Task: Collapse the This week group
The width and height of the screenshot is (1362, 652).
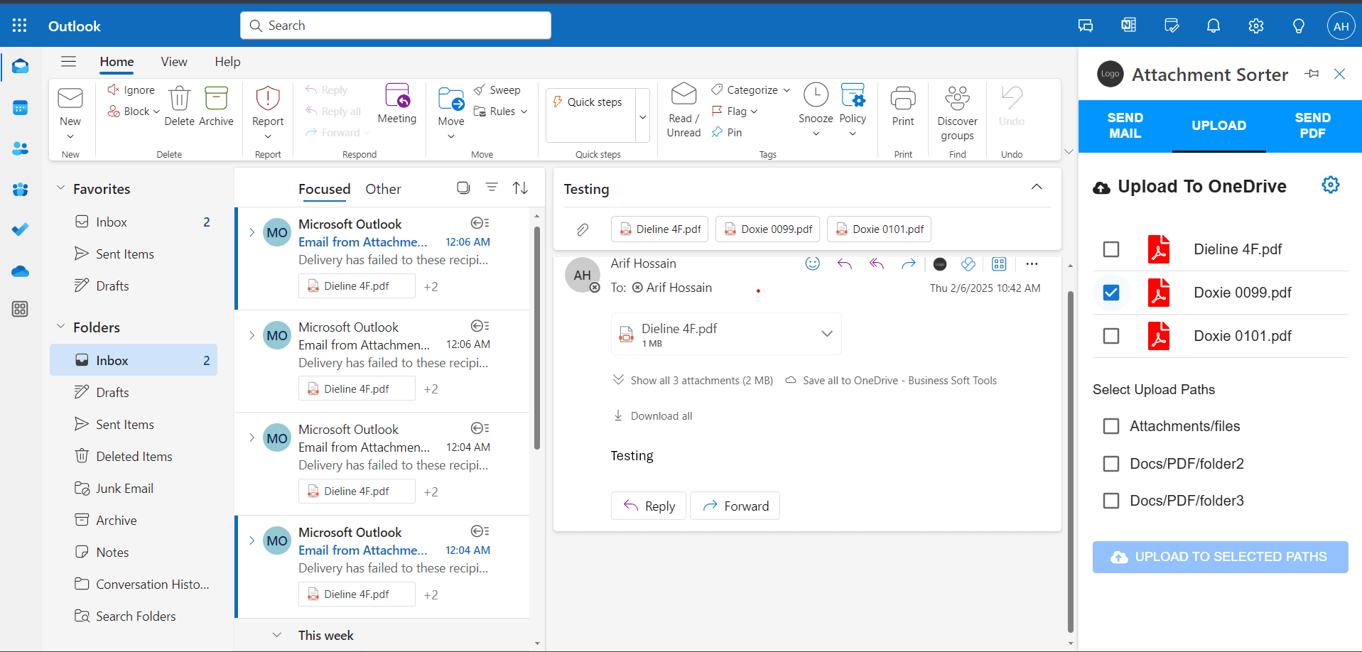Action: click(x=277, y=635)
